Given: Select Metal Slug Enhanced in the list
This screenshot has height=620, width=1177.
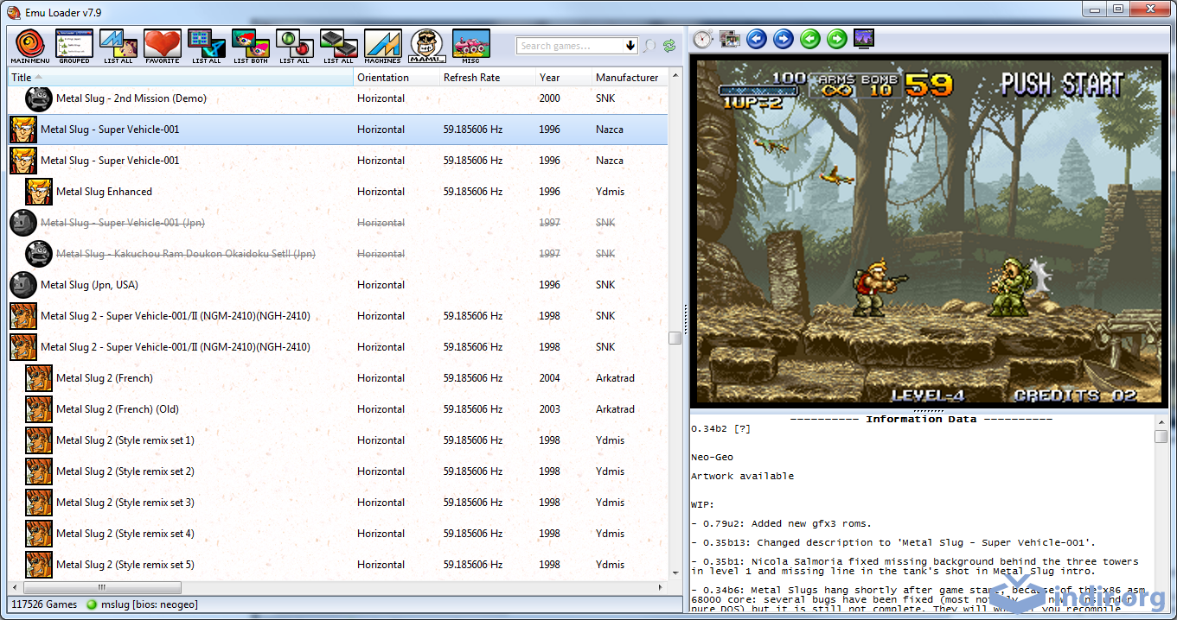Looking at the screenshot, I should click(x=104, y=192).
